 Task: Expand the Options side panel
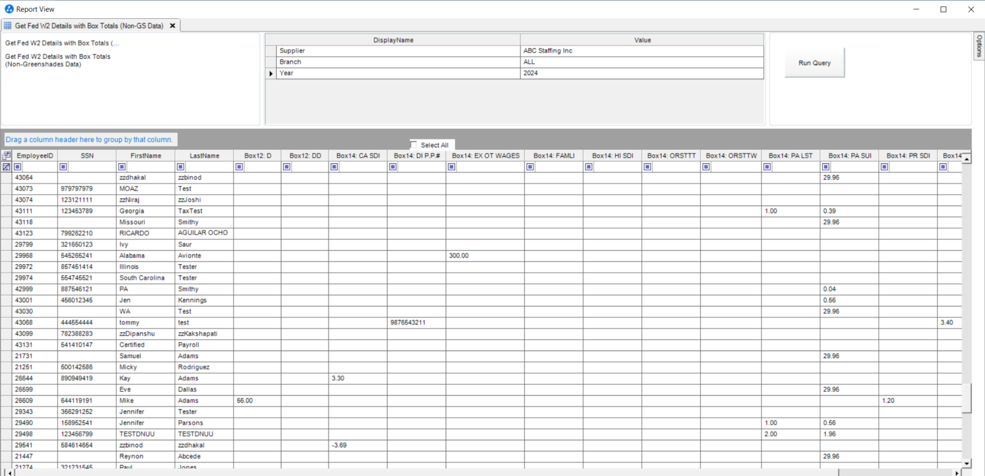979,46
